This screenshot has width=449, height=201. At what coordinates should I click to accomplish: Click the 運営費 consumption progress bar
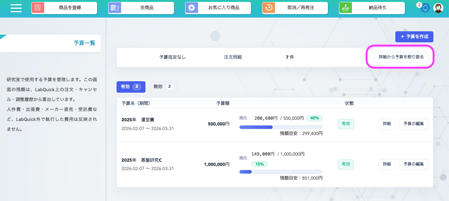coord(281,127)
